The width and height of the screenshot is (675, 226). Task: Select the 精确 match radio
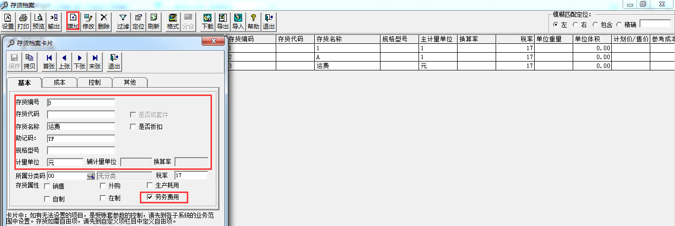tap(619, 24)
